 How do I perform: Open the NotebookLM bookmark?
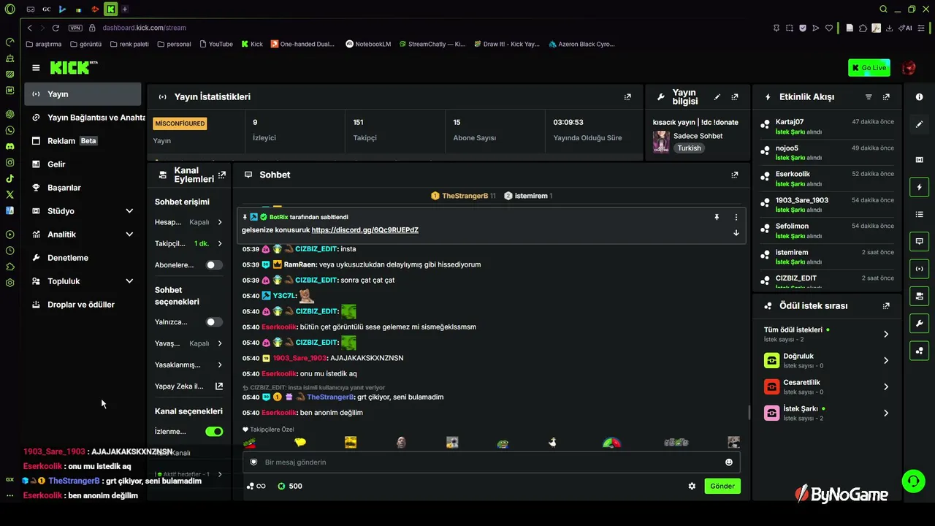pos(368,44)
